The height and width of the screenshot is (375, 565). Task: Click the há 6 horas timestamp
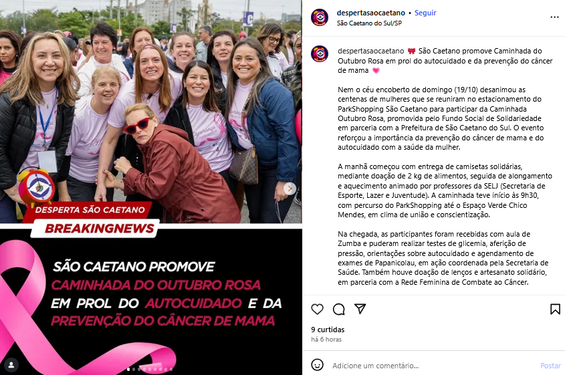click(x=326, y=340)
